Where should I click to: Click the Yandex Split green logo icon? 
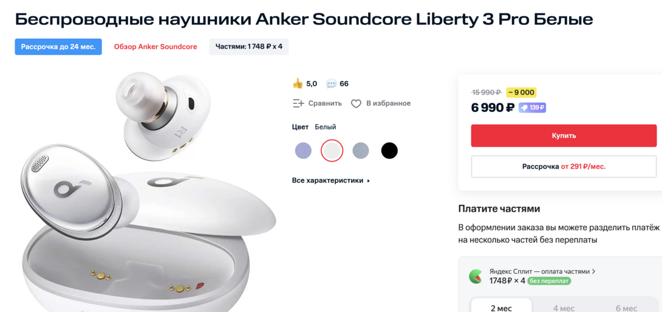476,277
